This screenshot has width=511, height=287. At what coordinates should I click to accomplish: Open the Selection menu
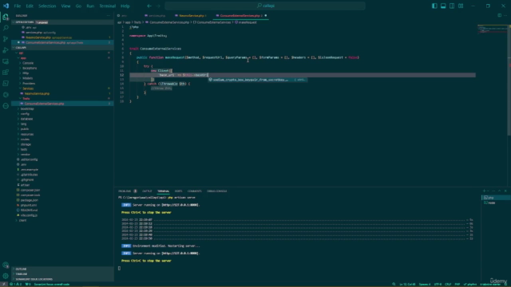[47, 6]
